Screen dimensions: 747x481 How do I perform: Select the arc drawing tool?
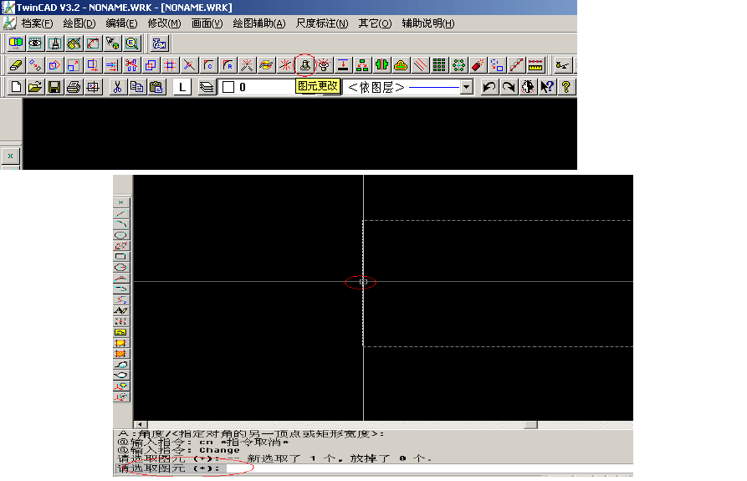[x=121, y=224]
